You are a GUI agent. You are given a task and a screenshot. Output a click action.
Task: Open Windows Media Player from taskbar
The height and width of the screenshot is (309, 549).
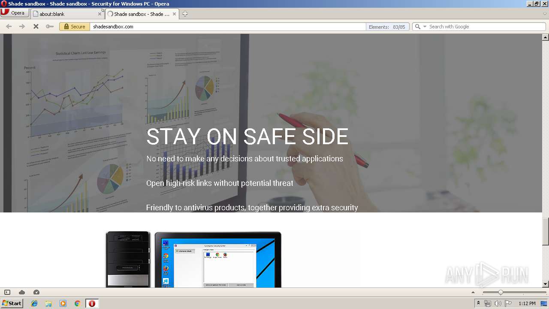[63, 303]
